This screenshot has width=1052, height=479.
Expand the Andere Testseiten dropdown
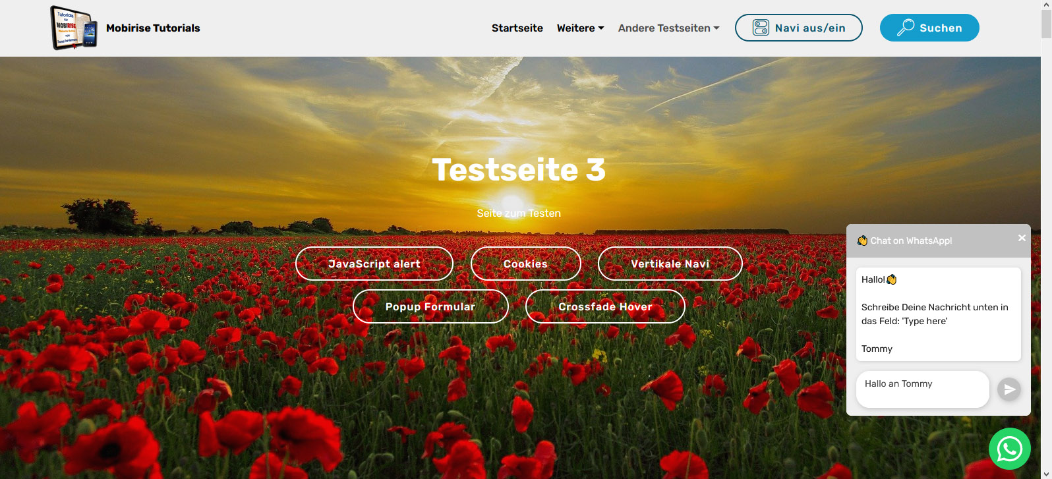(668, 28)
